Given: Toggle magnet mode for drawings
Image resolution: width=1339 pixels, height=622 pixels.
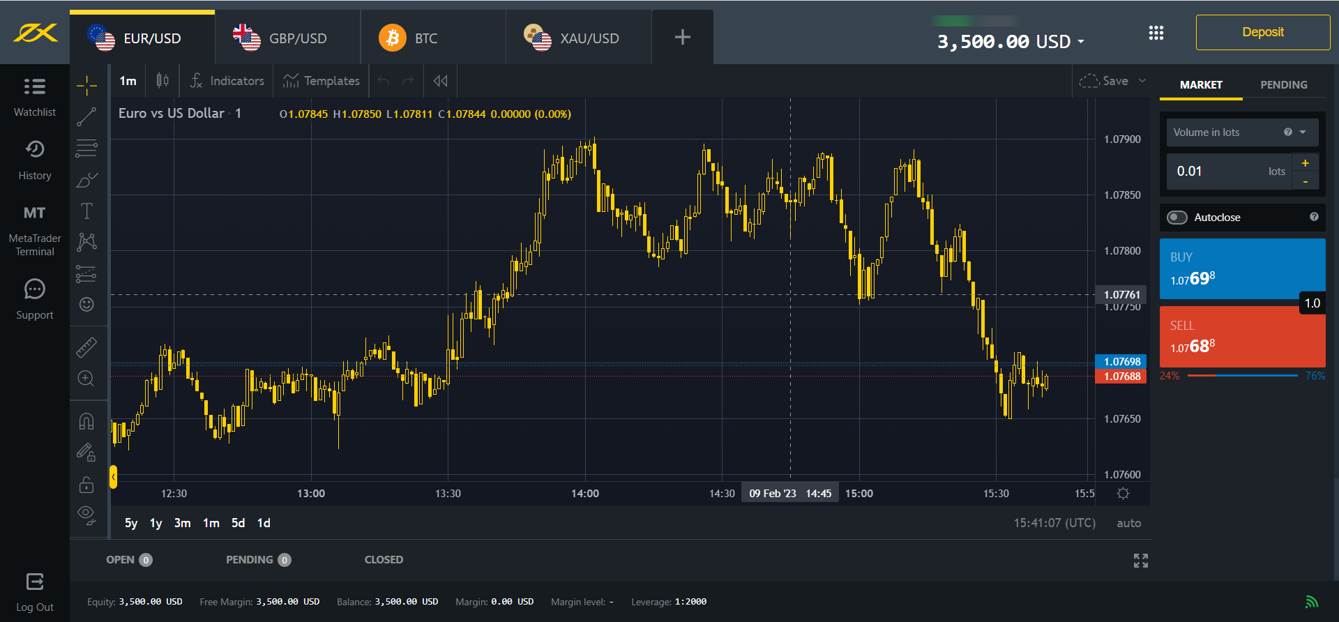Looking at the screenshot, I should pyautogui.click(x=86, y=421).
